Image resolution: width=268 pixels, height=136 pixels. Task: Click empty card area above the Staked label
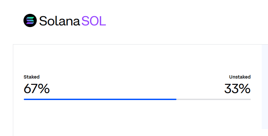(132, 59)
